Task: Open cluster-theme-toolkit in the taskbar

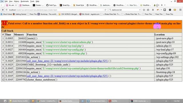Action: point(19,101)
